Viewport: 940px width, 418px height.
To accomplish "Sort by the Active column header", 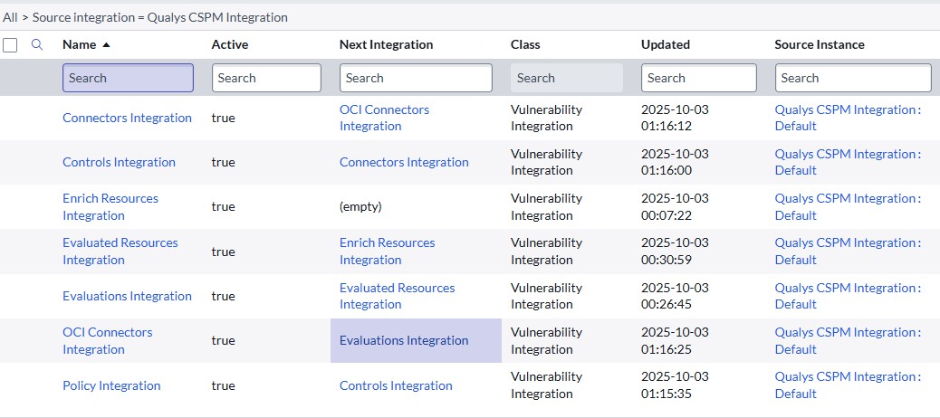I will click(x=230, y=44).
